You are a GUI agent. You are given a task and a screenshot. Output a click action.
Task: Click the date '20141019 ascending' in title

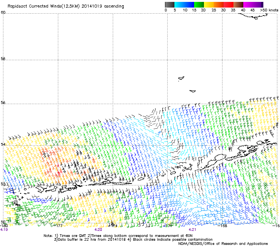click(x=103, y=6)
